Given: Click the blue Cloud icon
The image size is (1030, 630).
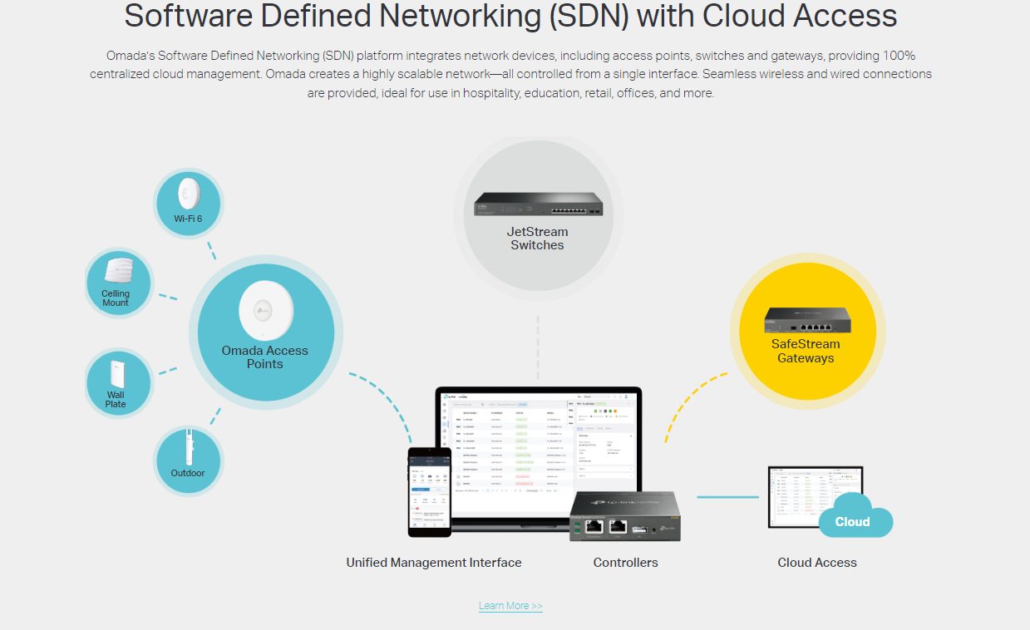Looking at the screenshot, I should 855,516.
